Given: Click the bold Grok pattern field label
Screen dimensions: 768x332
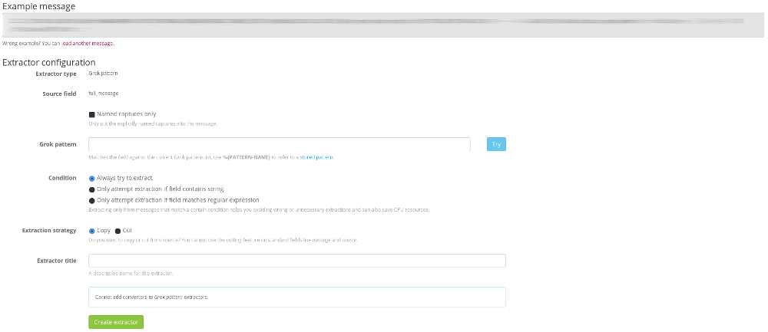Looking at the screenshot, I should (58, 144).
